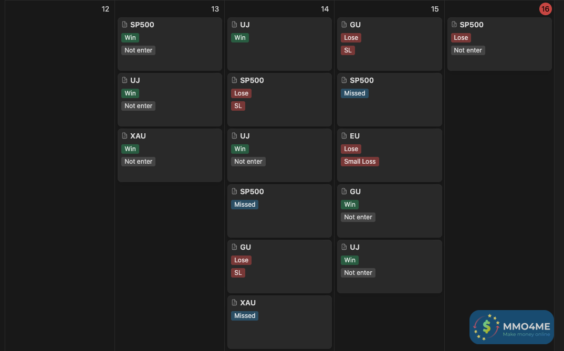The image size is (564, 351).
Task: Click the page icon of day 14's GU card
Action: pyautogui.click(x=235, y=247)
